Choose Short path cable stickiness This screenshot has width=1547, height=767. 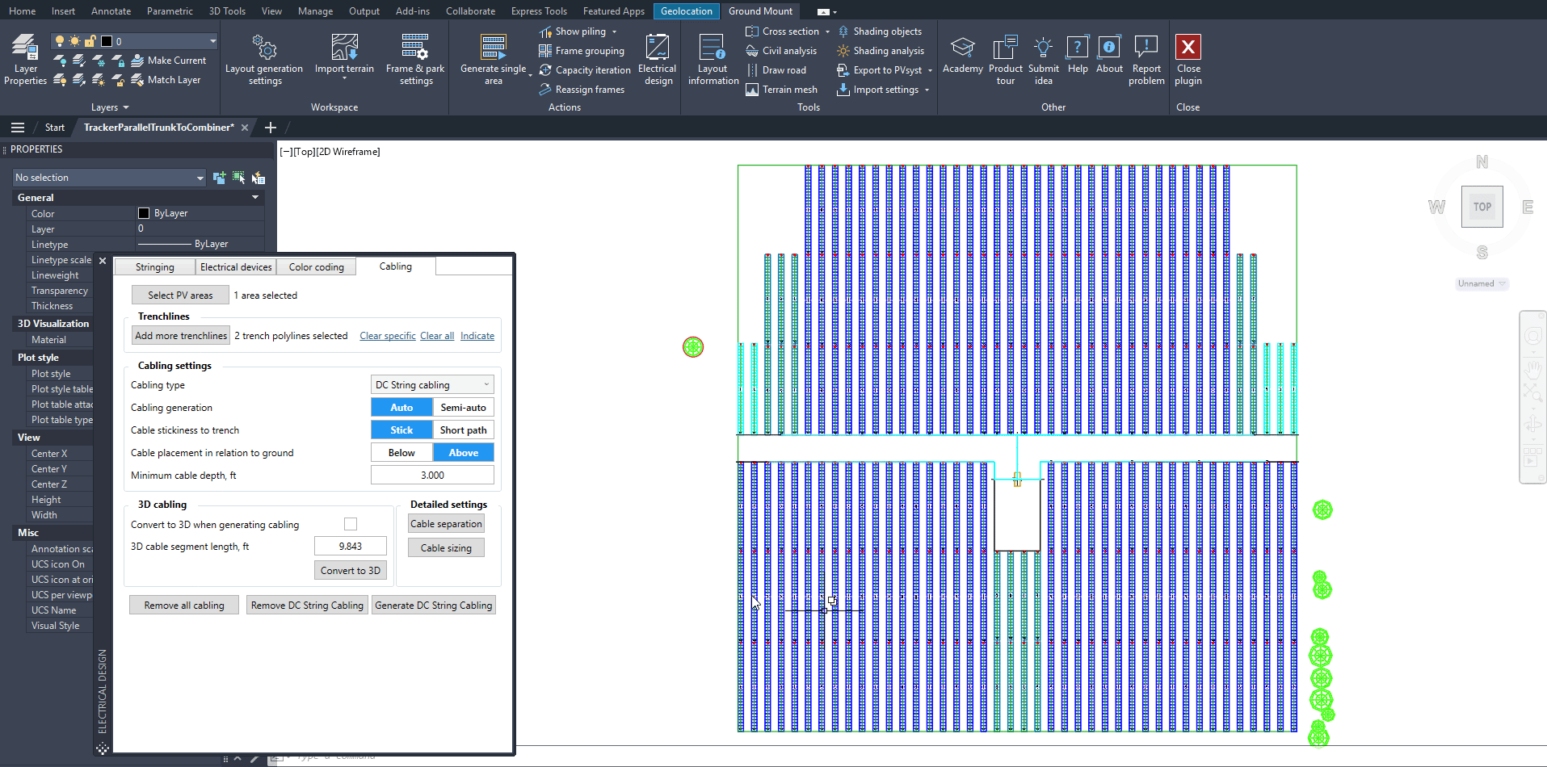click(463, 430)
